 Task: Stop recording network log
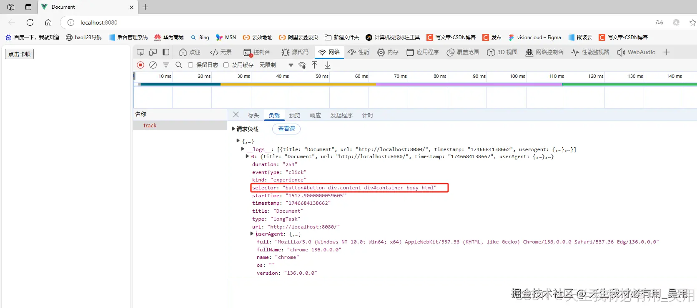pos(140,65)
